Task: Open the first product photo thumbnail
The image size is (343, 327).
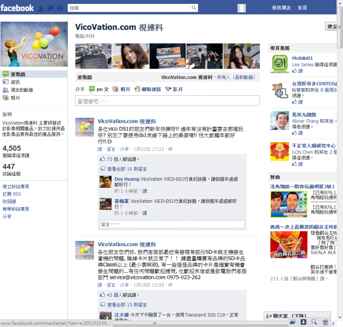Action: (93, 56)
